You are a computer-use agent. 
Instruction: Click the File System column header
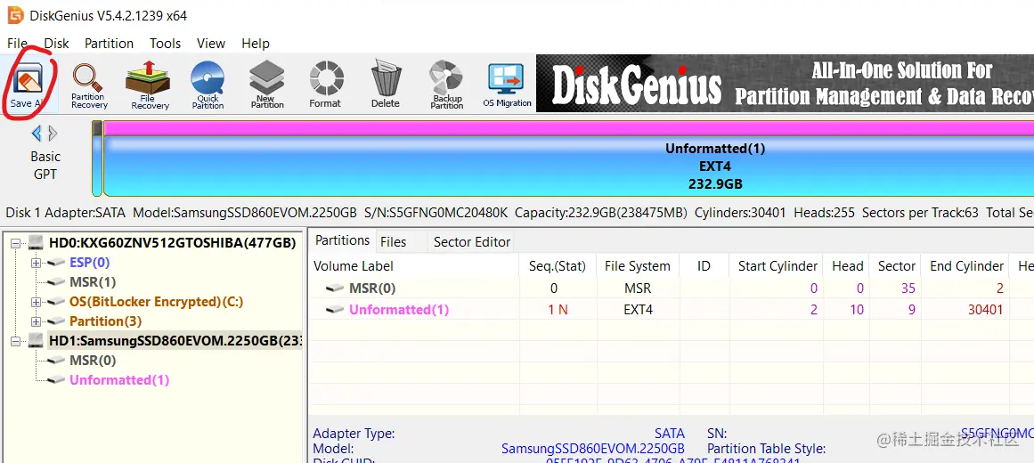click(637, 266)
